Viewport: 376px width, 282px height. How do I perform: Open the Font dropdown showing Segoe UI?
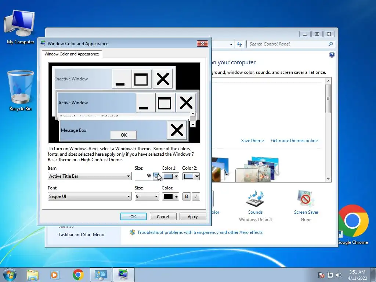tap(90, 196)
